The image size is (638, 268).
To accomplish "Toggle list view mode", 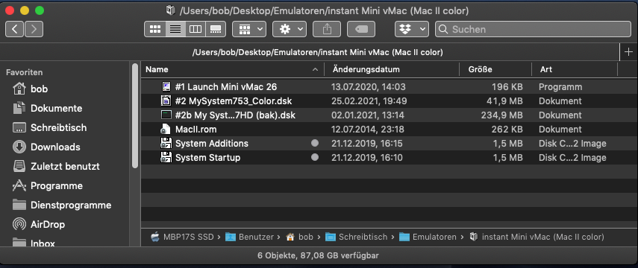I will coord(175,29).
